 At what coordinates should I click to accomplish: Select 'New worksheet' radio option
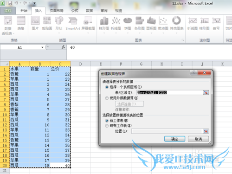107,121
